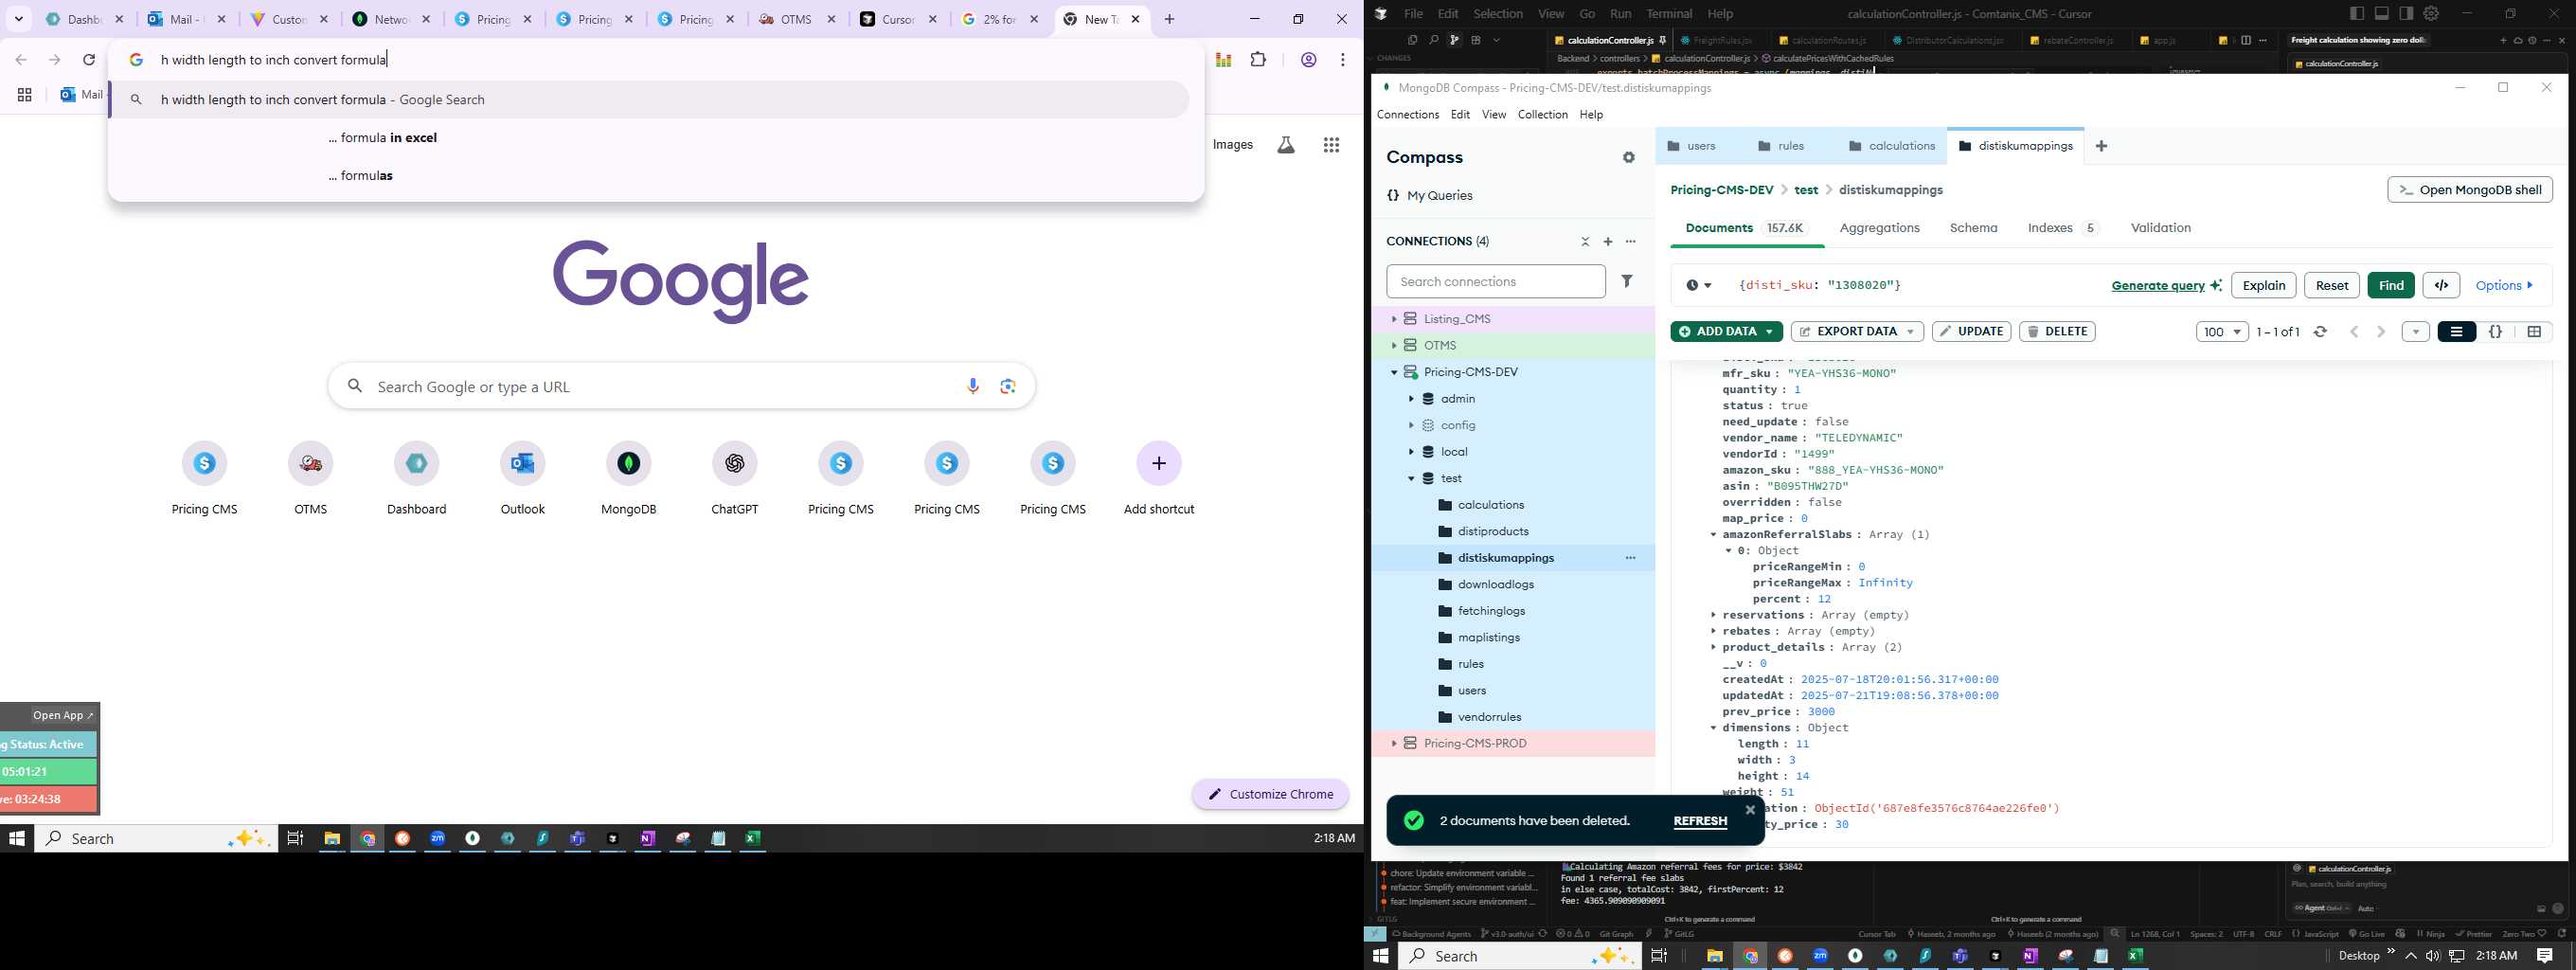Image resolution: width=2576 pixels, height=970 pixels.
Task: Switch Compass to list view
Action: click(2456, 332)
